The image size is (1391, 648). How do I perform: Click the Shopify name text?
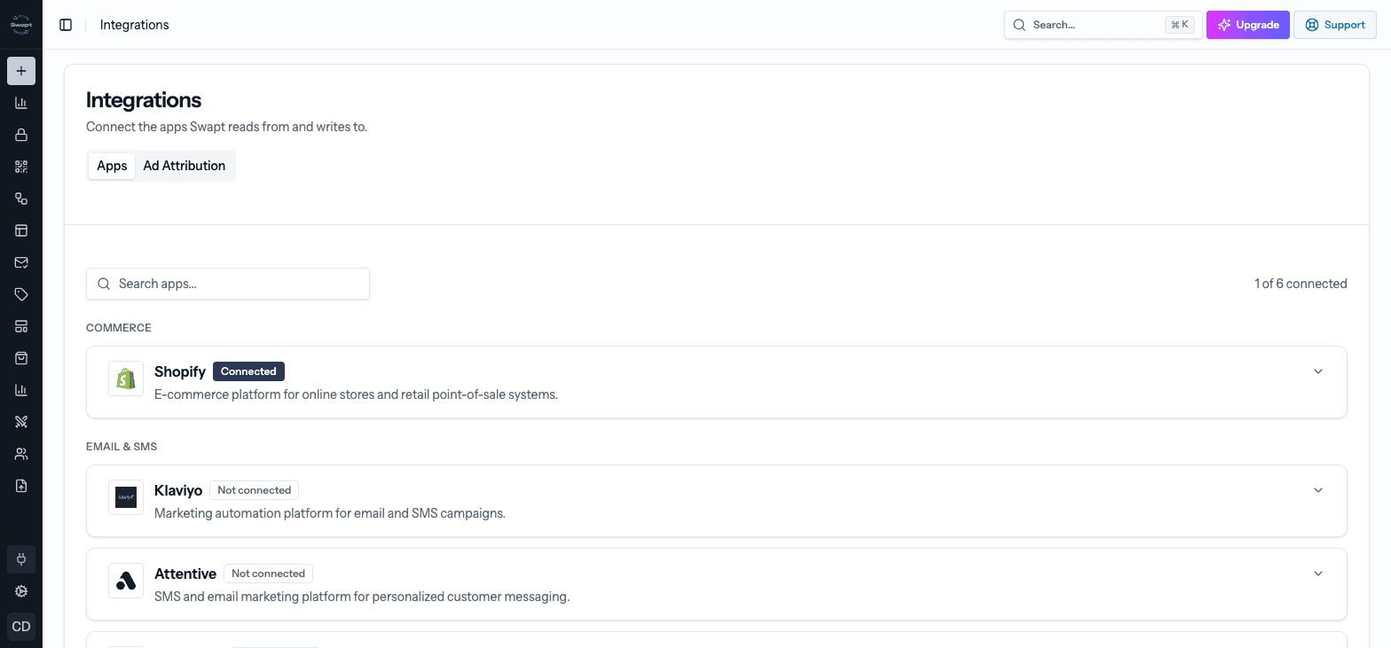point(180,371)
